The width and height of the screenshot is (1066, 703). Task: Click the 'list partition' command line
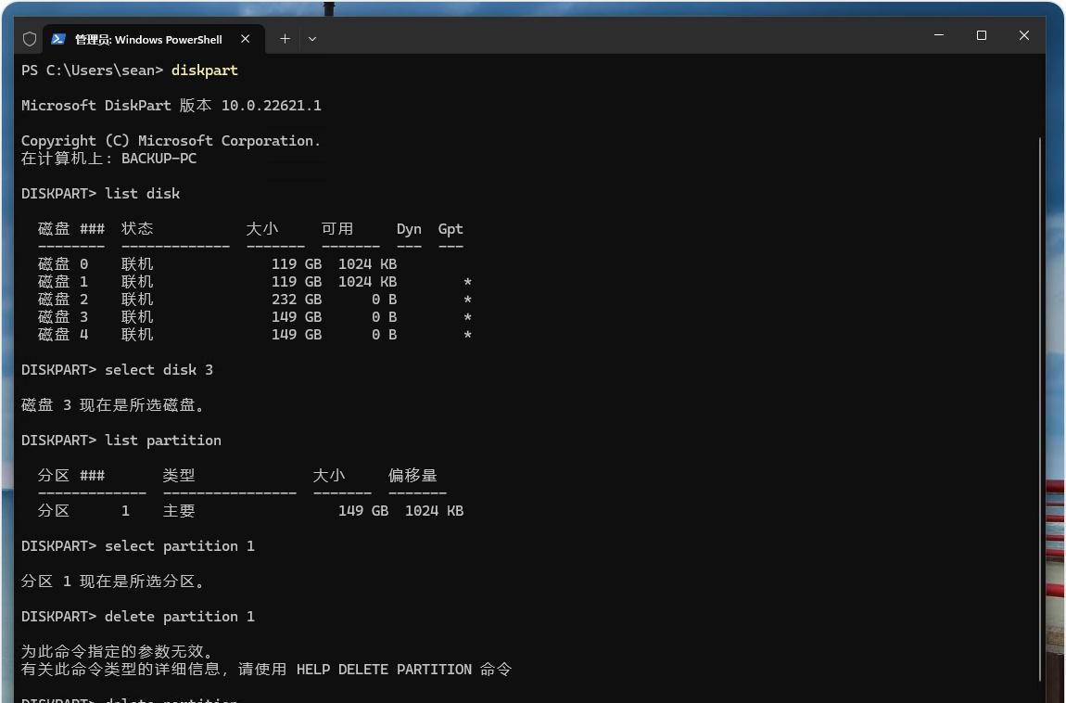tap(121, 441)
